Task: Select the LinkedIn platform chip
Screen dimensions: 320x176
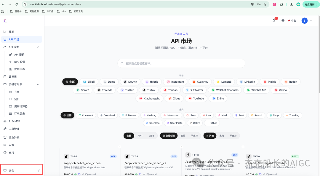Action: click(x=247, y=82)
